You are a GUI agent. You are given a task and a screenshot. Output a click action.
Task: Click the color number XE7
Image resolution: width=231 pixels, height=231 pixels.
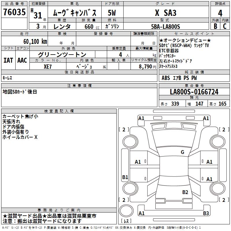point(48,67)
